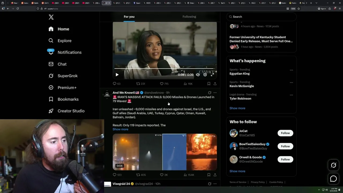Bookmark this page with the star icon
Screen dimensions: 343x193
tap(299, 9)
